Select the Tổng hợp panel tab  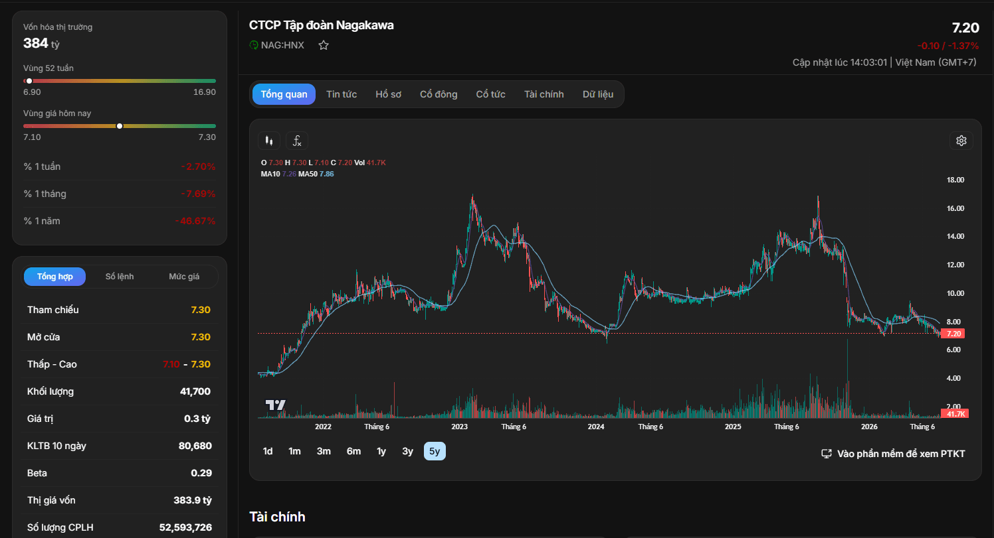(x=55, y=277)
